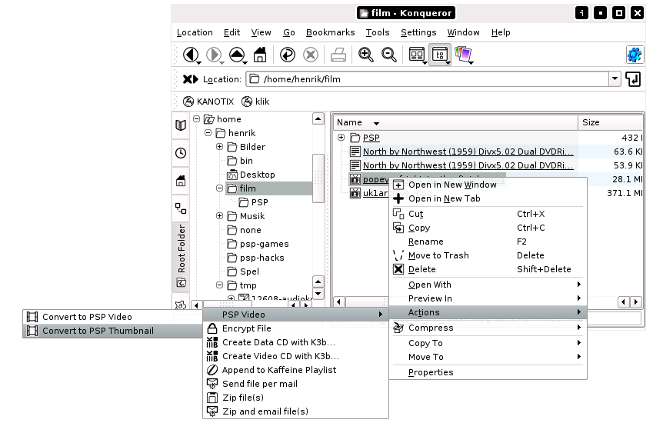Select Create Data CD with K3b
The height and width of the screenshot is (423, 653).
pyautogui.click(x=295, y=342)
